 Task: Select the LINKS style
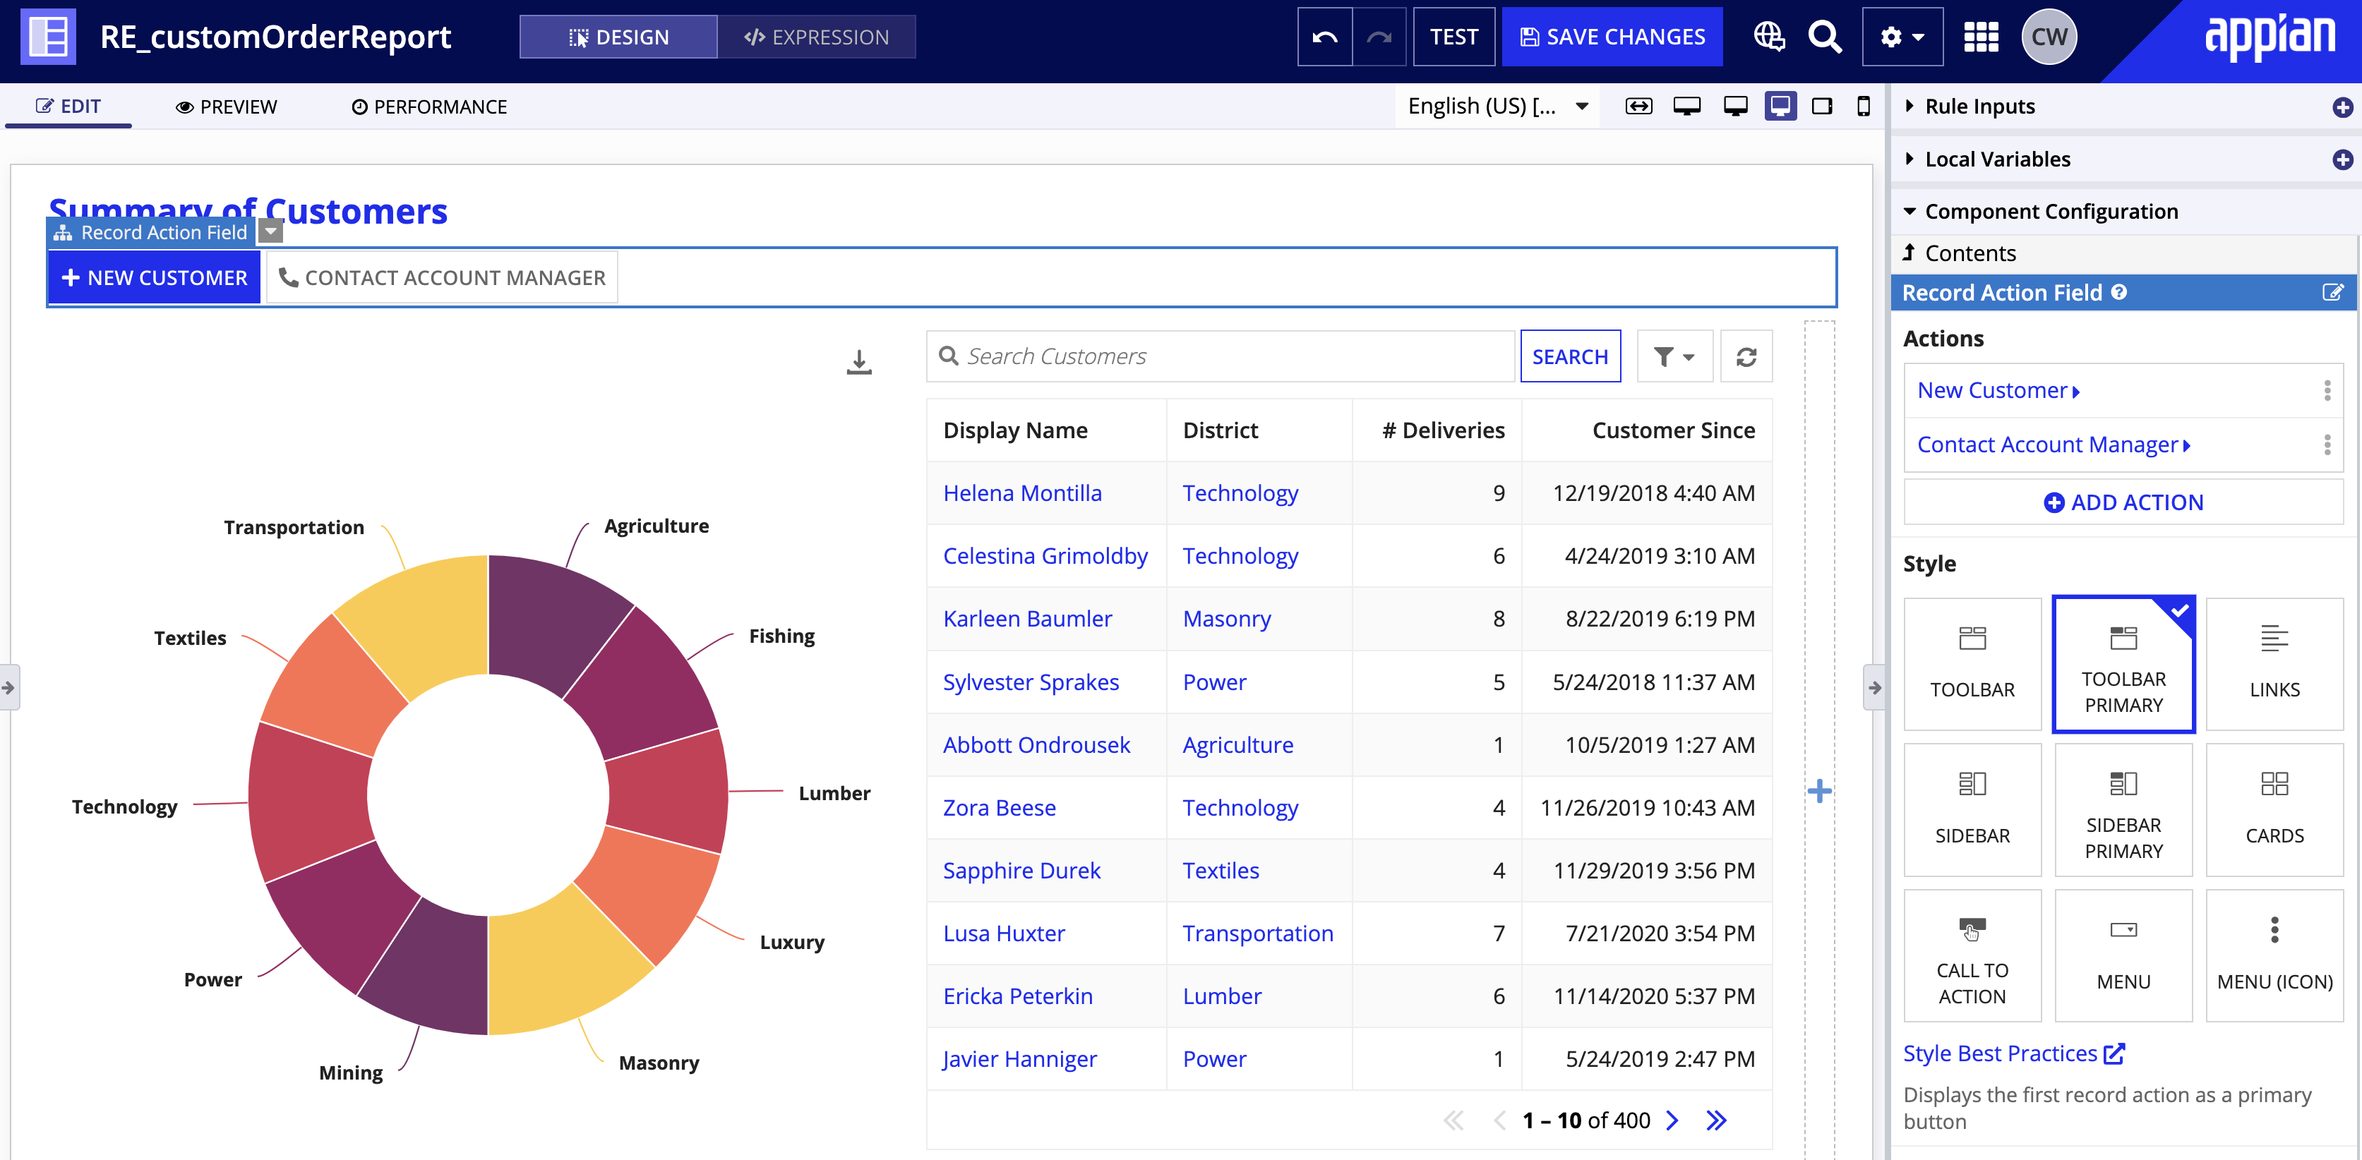coord(2274,664)
